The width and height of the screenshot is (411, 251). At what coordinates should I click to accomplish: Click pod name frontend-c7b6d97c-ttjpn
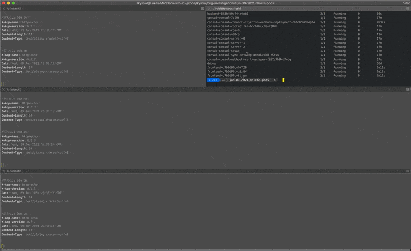click(227, 76)
